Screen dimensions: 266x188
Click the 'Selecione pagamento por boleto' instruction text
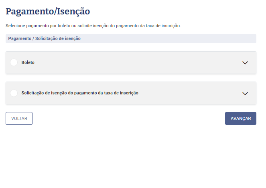pyautogui.click(x=93, y=26)
